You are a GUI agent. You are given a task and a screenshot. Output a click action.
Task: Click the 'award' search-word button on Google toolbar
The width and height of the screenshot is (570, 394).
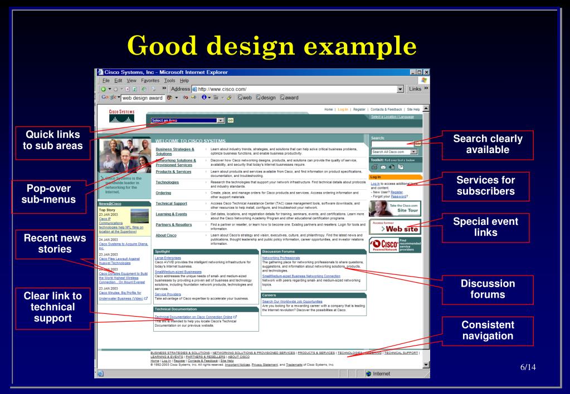tap(289, 98)
